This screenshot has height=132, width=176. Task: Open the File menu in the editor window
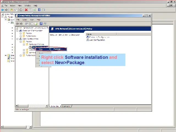tap(18, 20)
